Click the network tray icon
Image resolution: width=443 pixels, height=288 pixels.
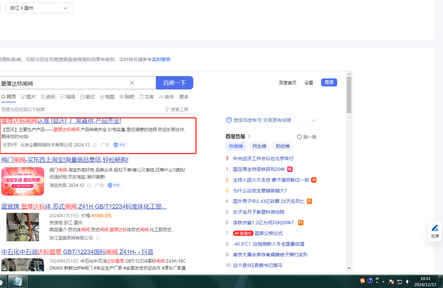click(400, 282)
